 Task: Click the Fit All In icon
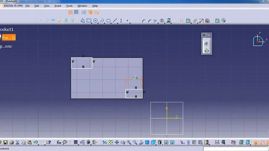pyautogui.click(x=111, y=143)
